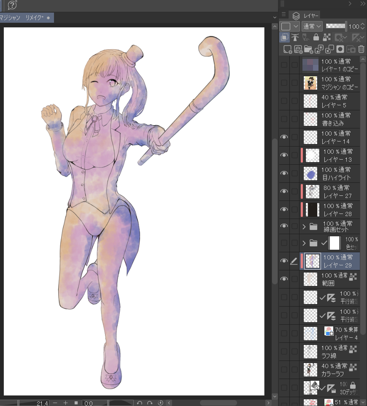Select the カラーラフ layer thumbnail
367x406 pixels.
310,370
